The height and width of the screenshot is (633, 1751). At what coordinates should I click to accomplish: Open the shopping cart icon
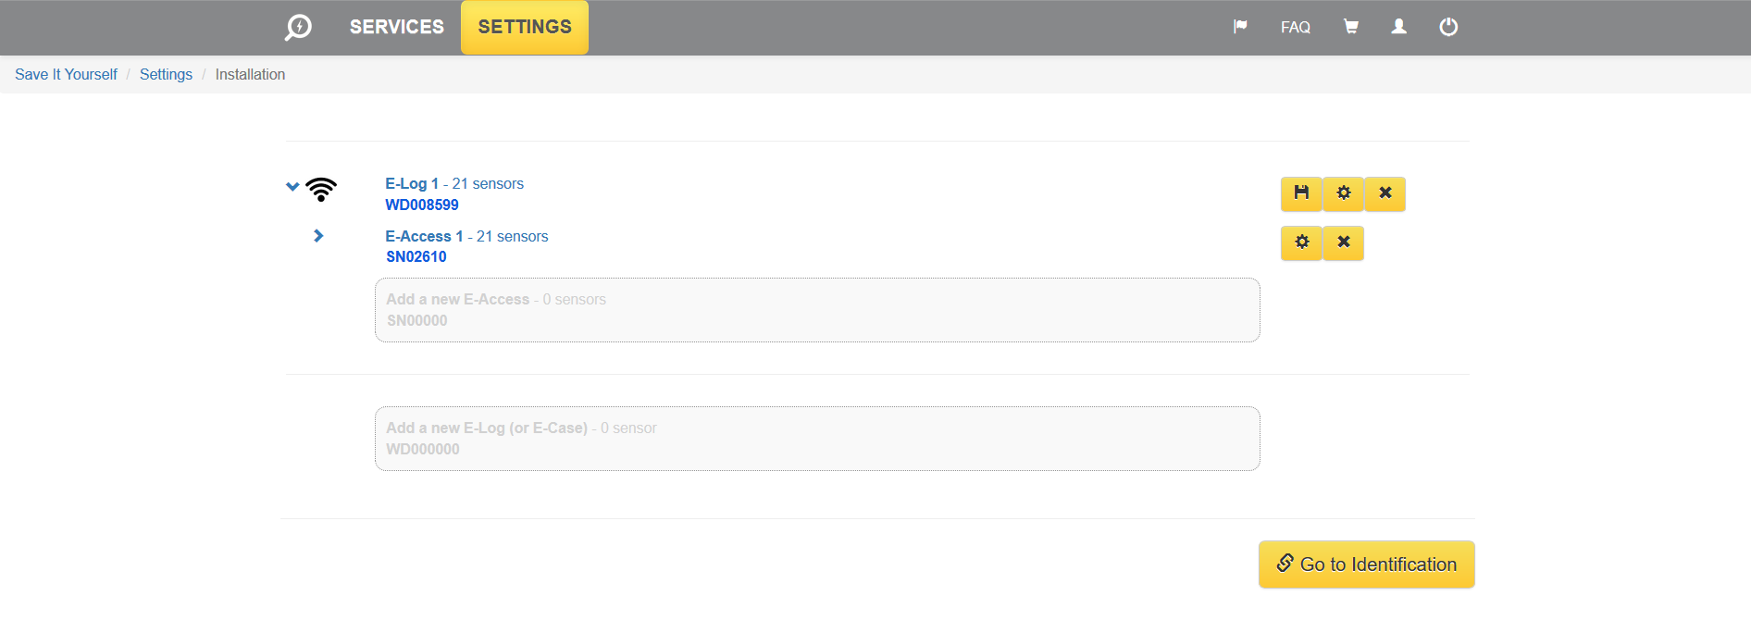[1351, 27]
